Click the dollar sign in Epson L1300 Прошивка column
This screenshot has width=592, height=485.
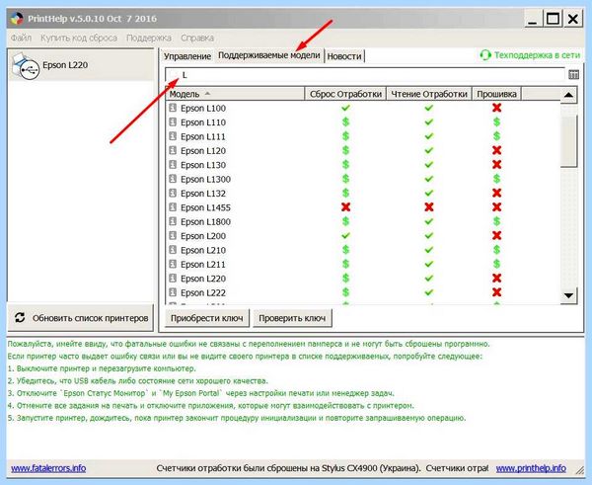497,179
